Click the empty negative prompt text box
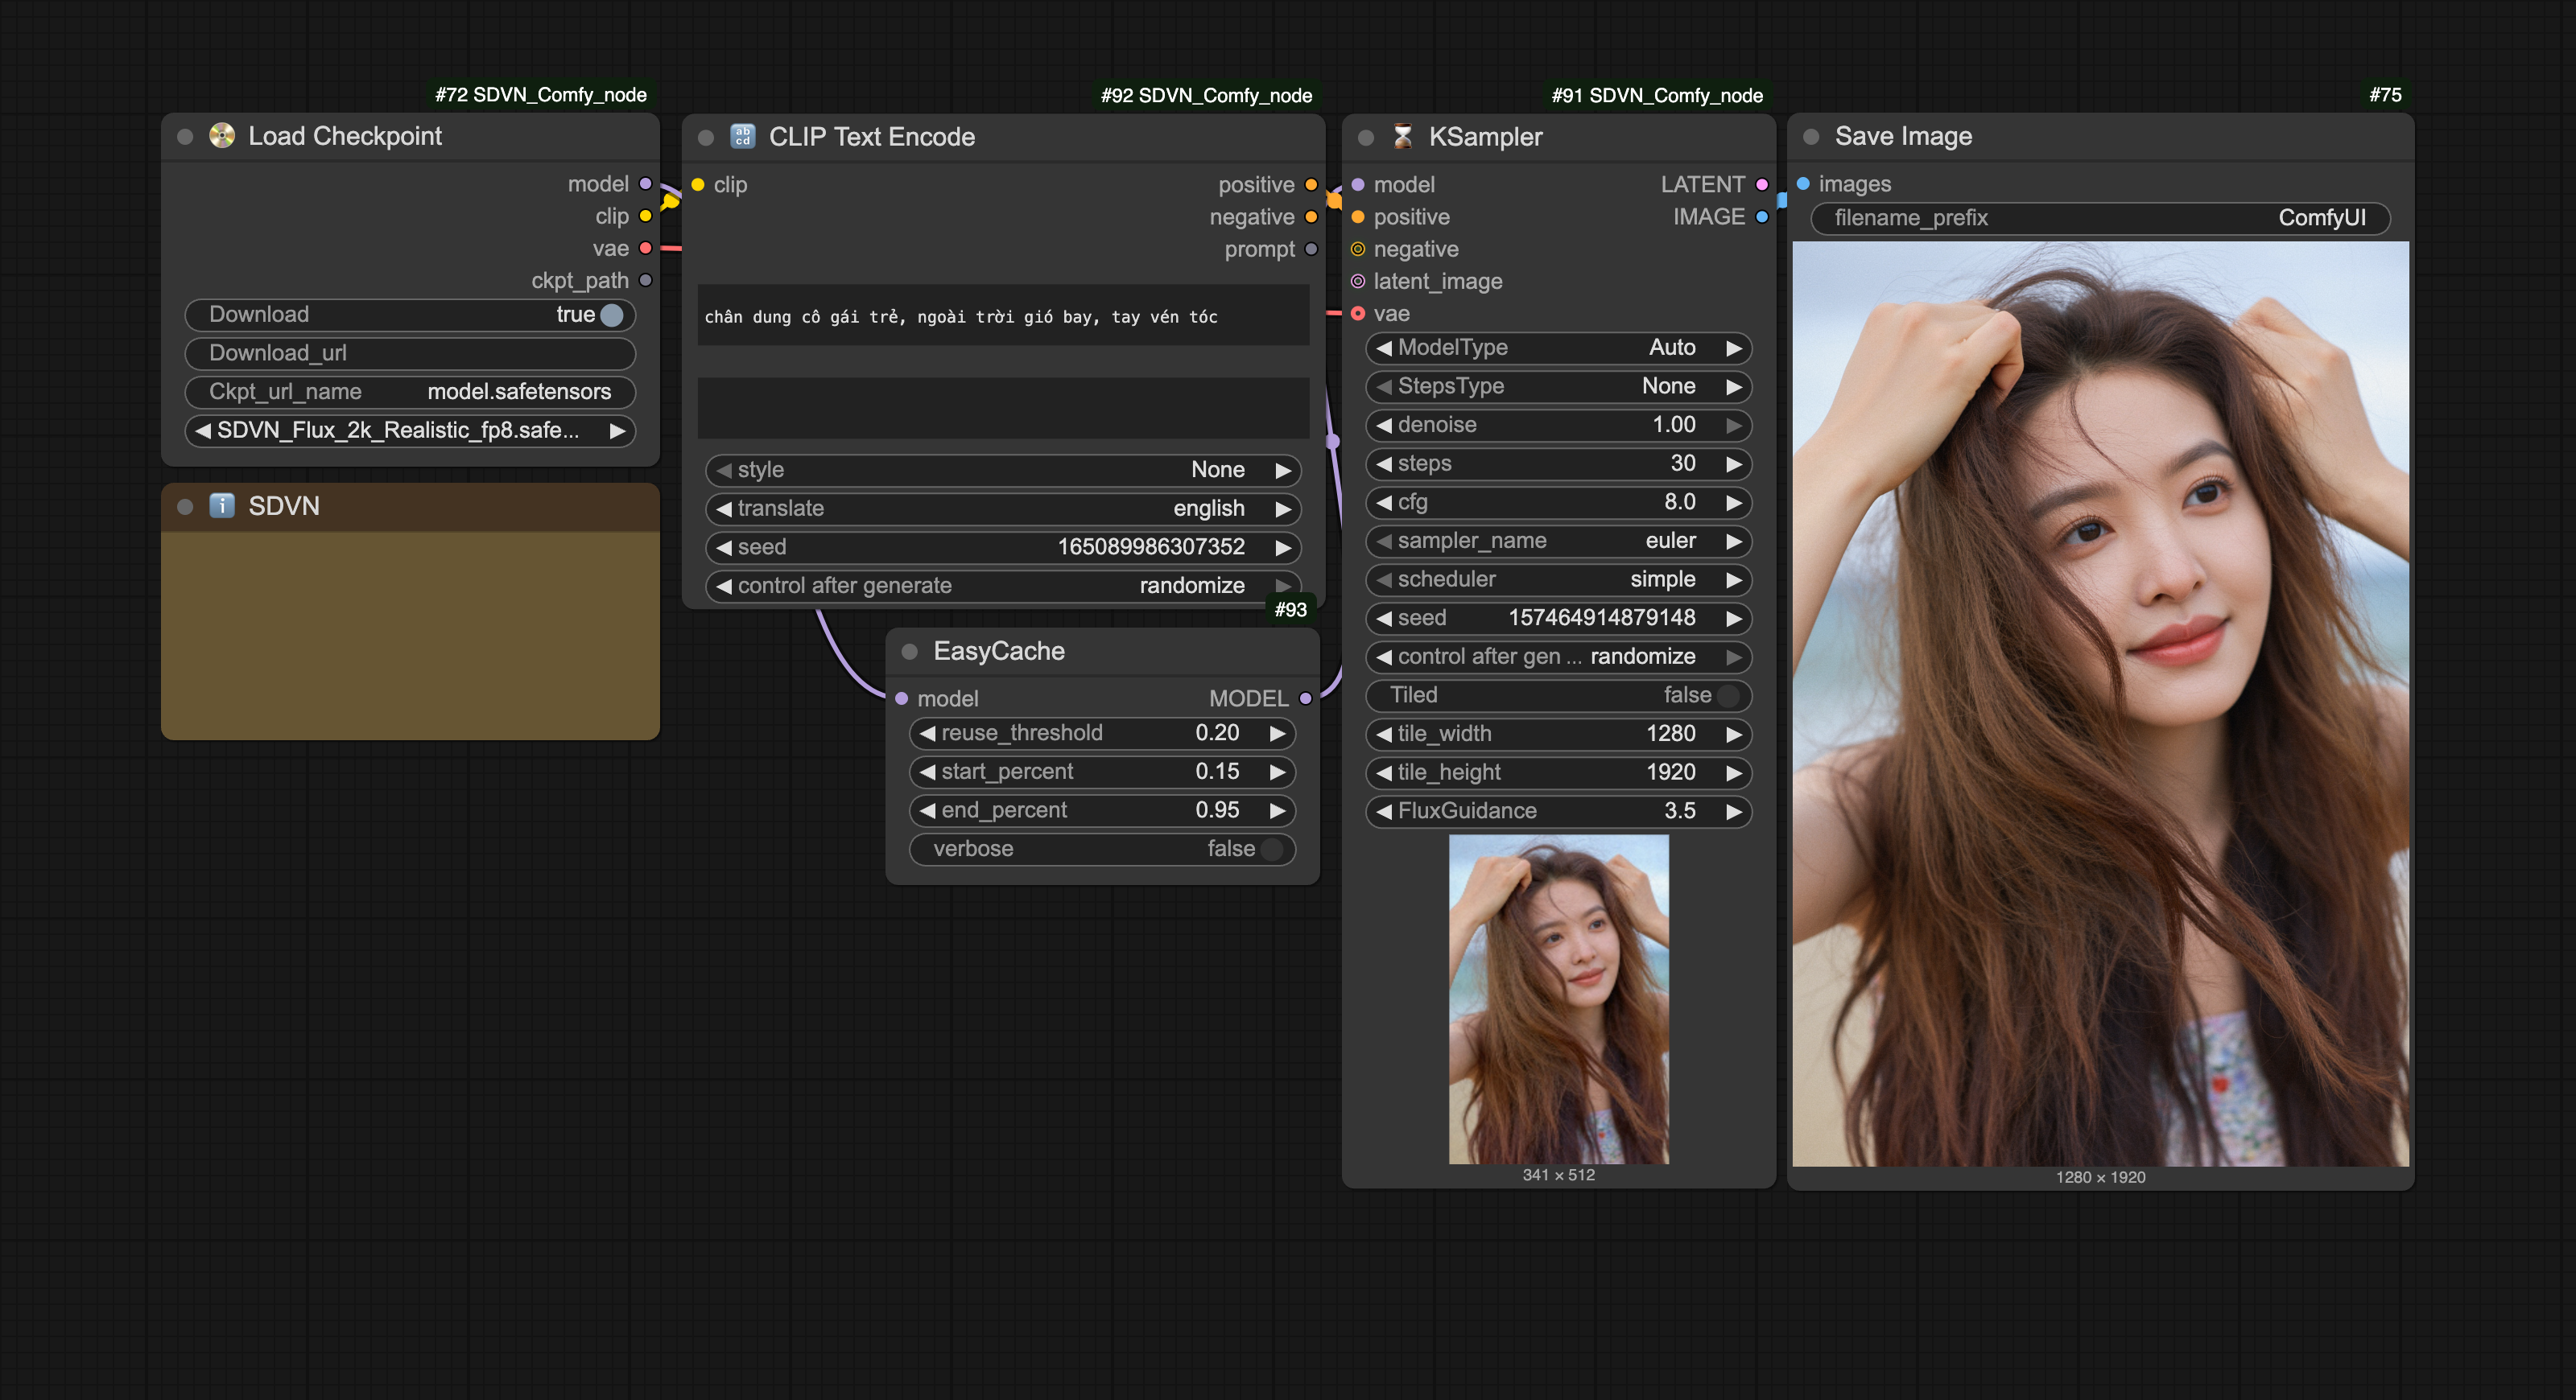2576x1400 pixels. coord(1003,408)
